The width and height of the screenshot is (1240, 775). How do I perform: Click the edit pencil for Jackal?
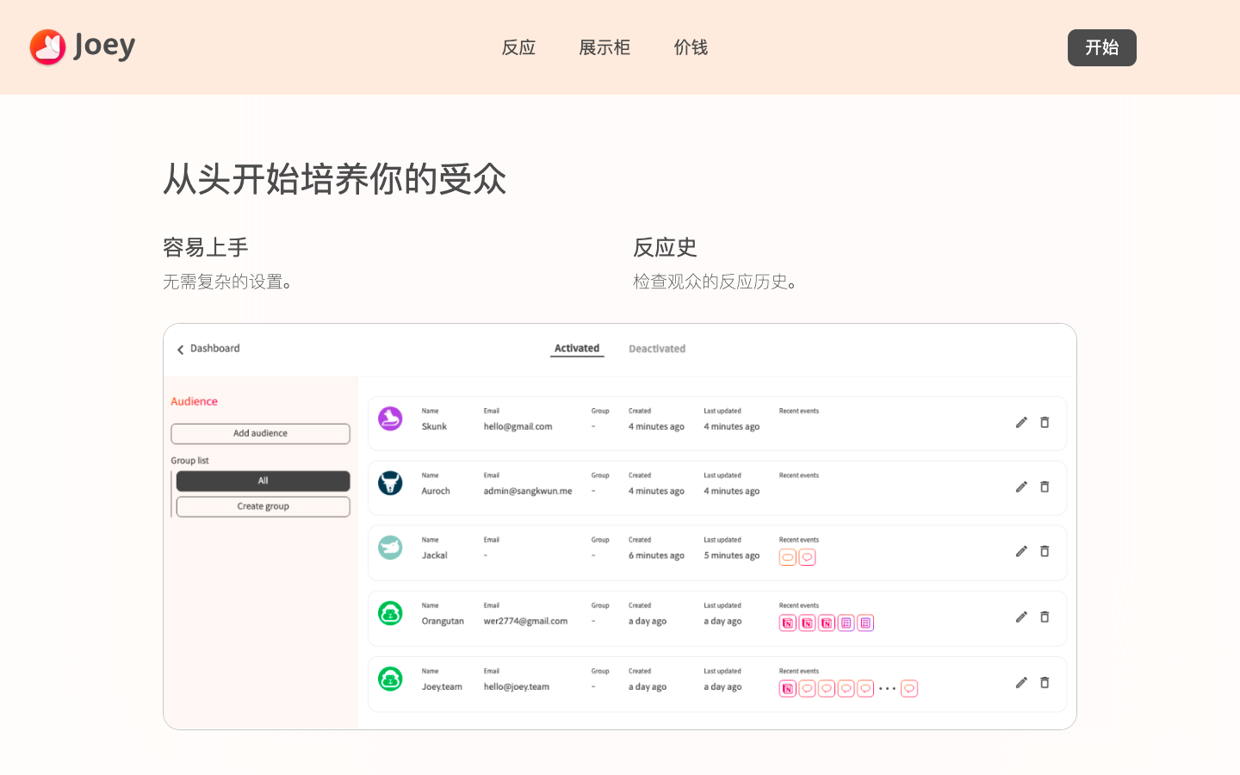[1021, 551]
